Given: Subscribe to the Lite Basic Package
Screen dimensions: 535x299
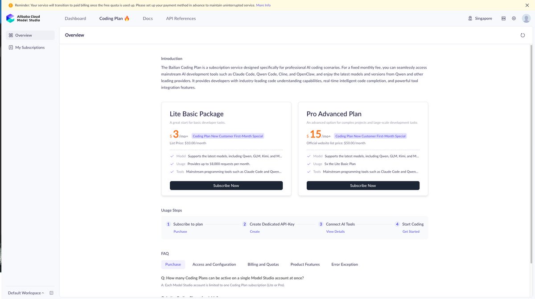Looking at the screenshot, I should 226,186.
